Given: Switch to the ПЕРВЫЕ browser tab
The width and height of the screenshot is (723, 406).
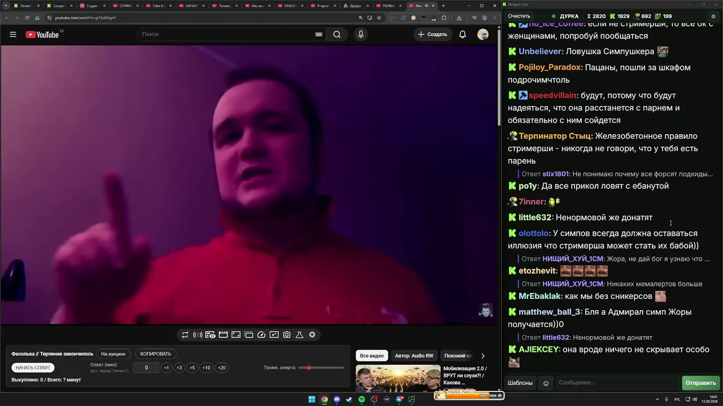Looking at the screenshot, I should (x=389, y=6).
